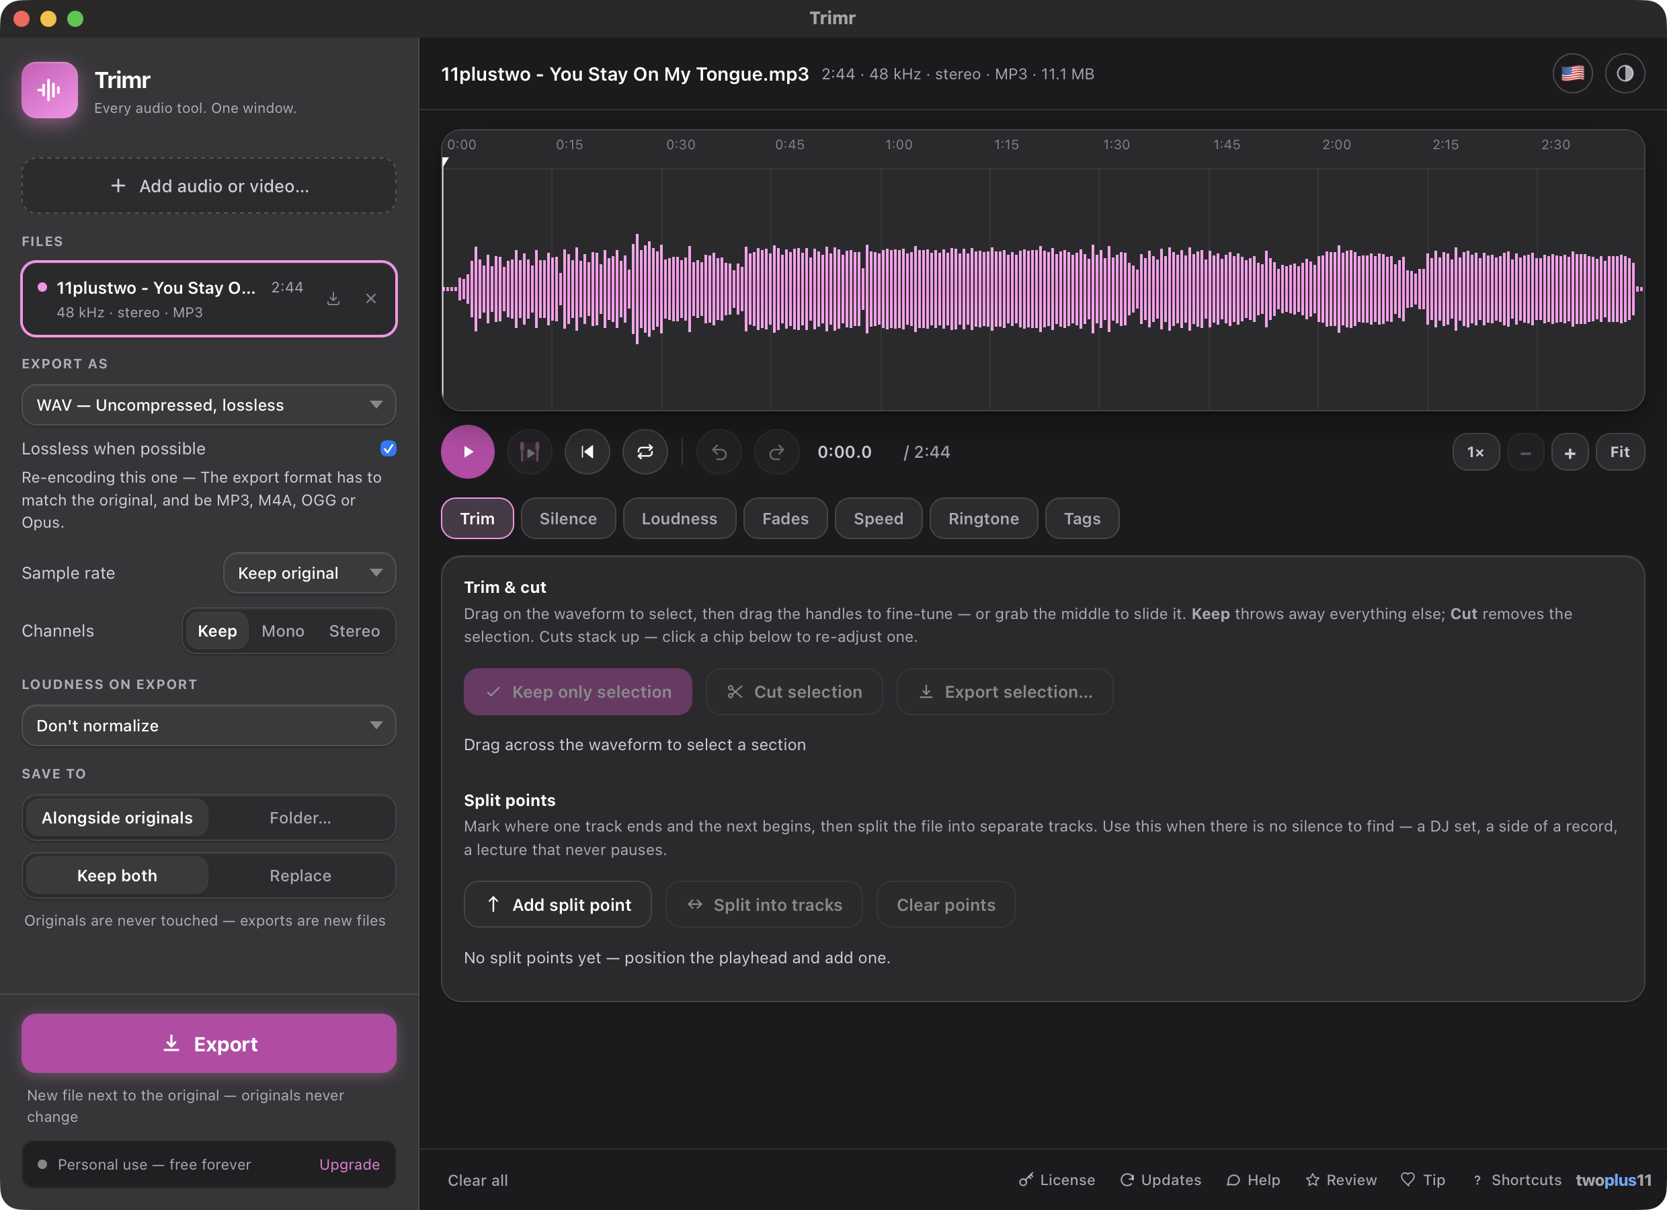Click the 1× zoom level button
The height and width of the screenshot is (1210, 1667).
[1476, 452]
